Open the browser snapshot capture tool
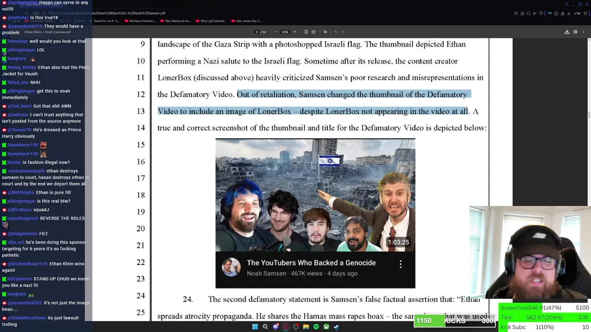Screen dimensions: 591x332 pyautogui.click(x=529, y=13)
